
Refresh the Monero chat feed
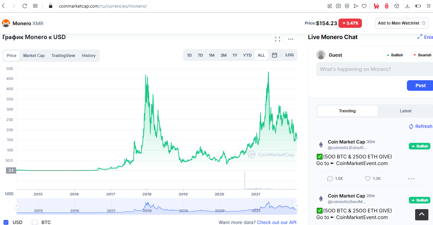420,126
